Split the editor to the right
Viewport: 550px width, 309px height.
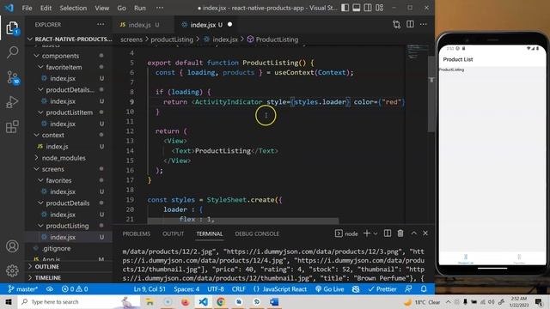coord(410,25)
